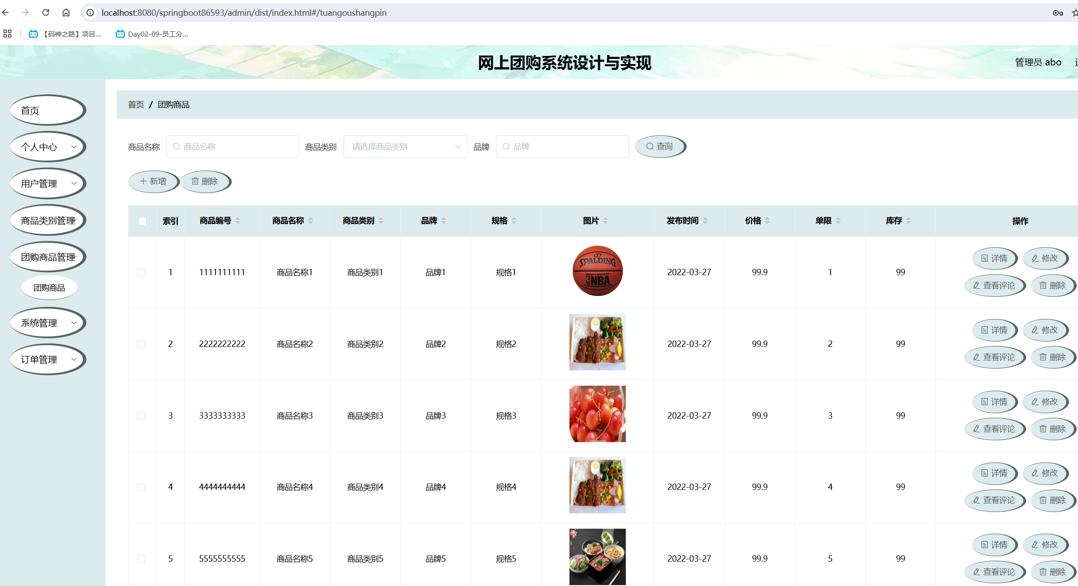Image resolution: width=1078 pixels, height=586 pixels.
Task: Click 查看评论 for 商品名称2
Action: point(994,357)
